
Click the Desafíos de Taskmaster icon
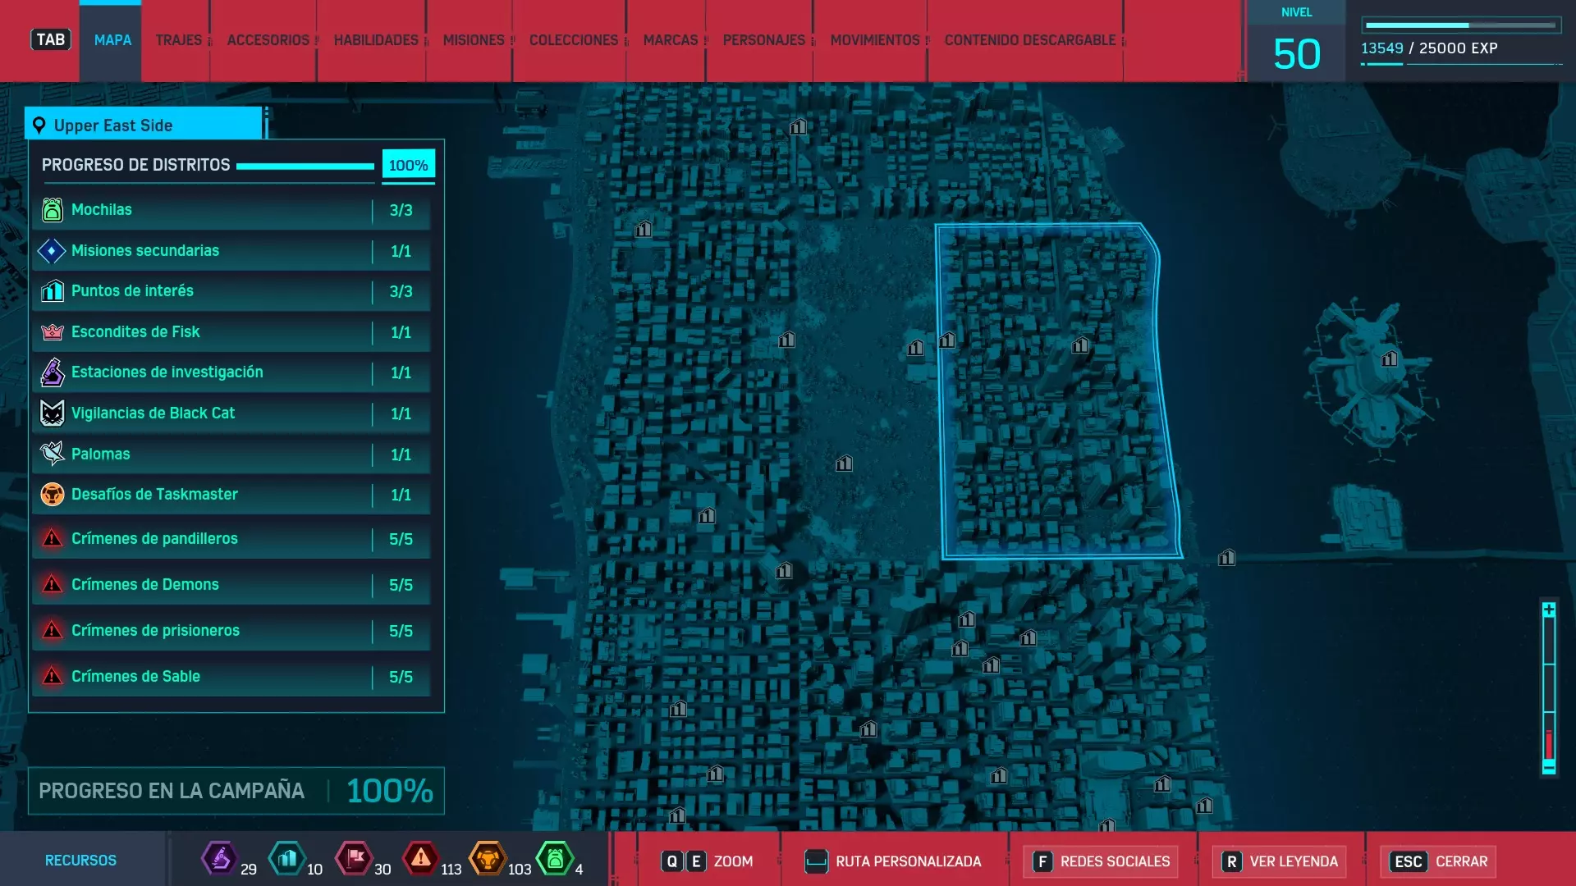[x=52, y=495]
